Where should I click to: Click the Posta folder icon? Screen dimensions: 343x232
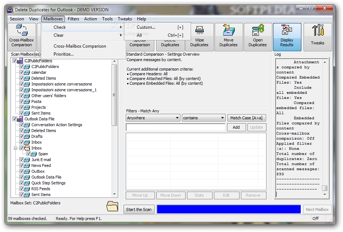(x=27, y=101)
